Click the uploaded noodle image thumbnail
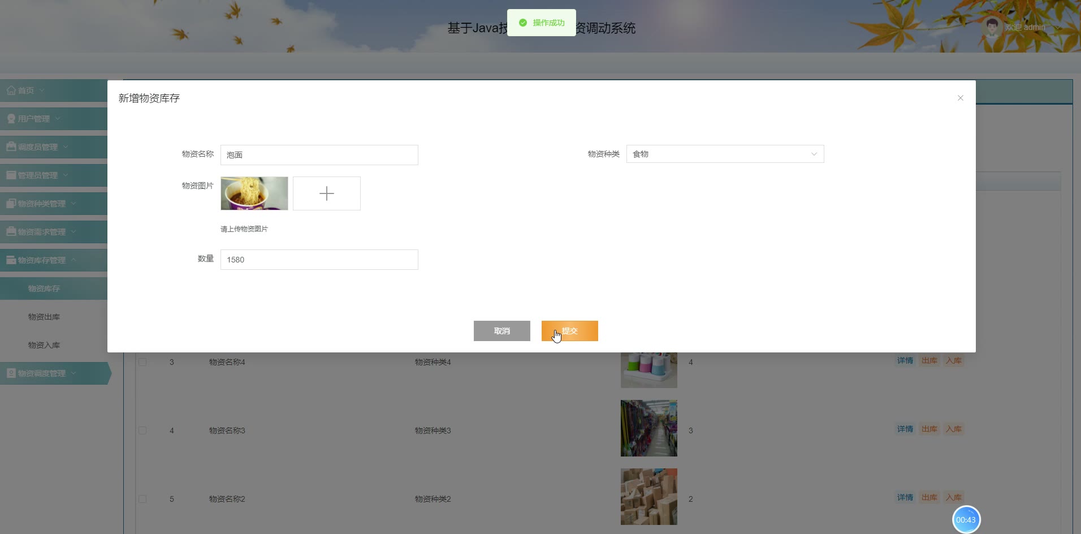Image resolution: width=1081 pixels, height=534 pixels. [254, 193]
